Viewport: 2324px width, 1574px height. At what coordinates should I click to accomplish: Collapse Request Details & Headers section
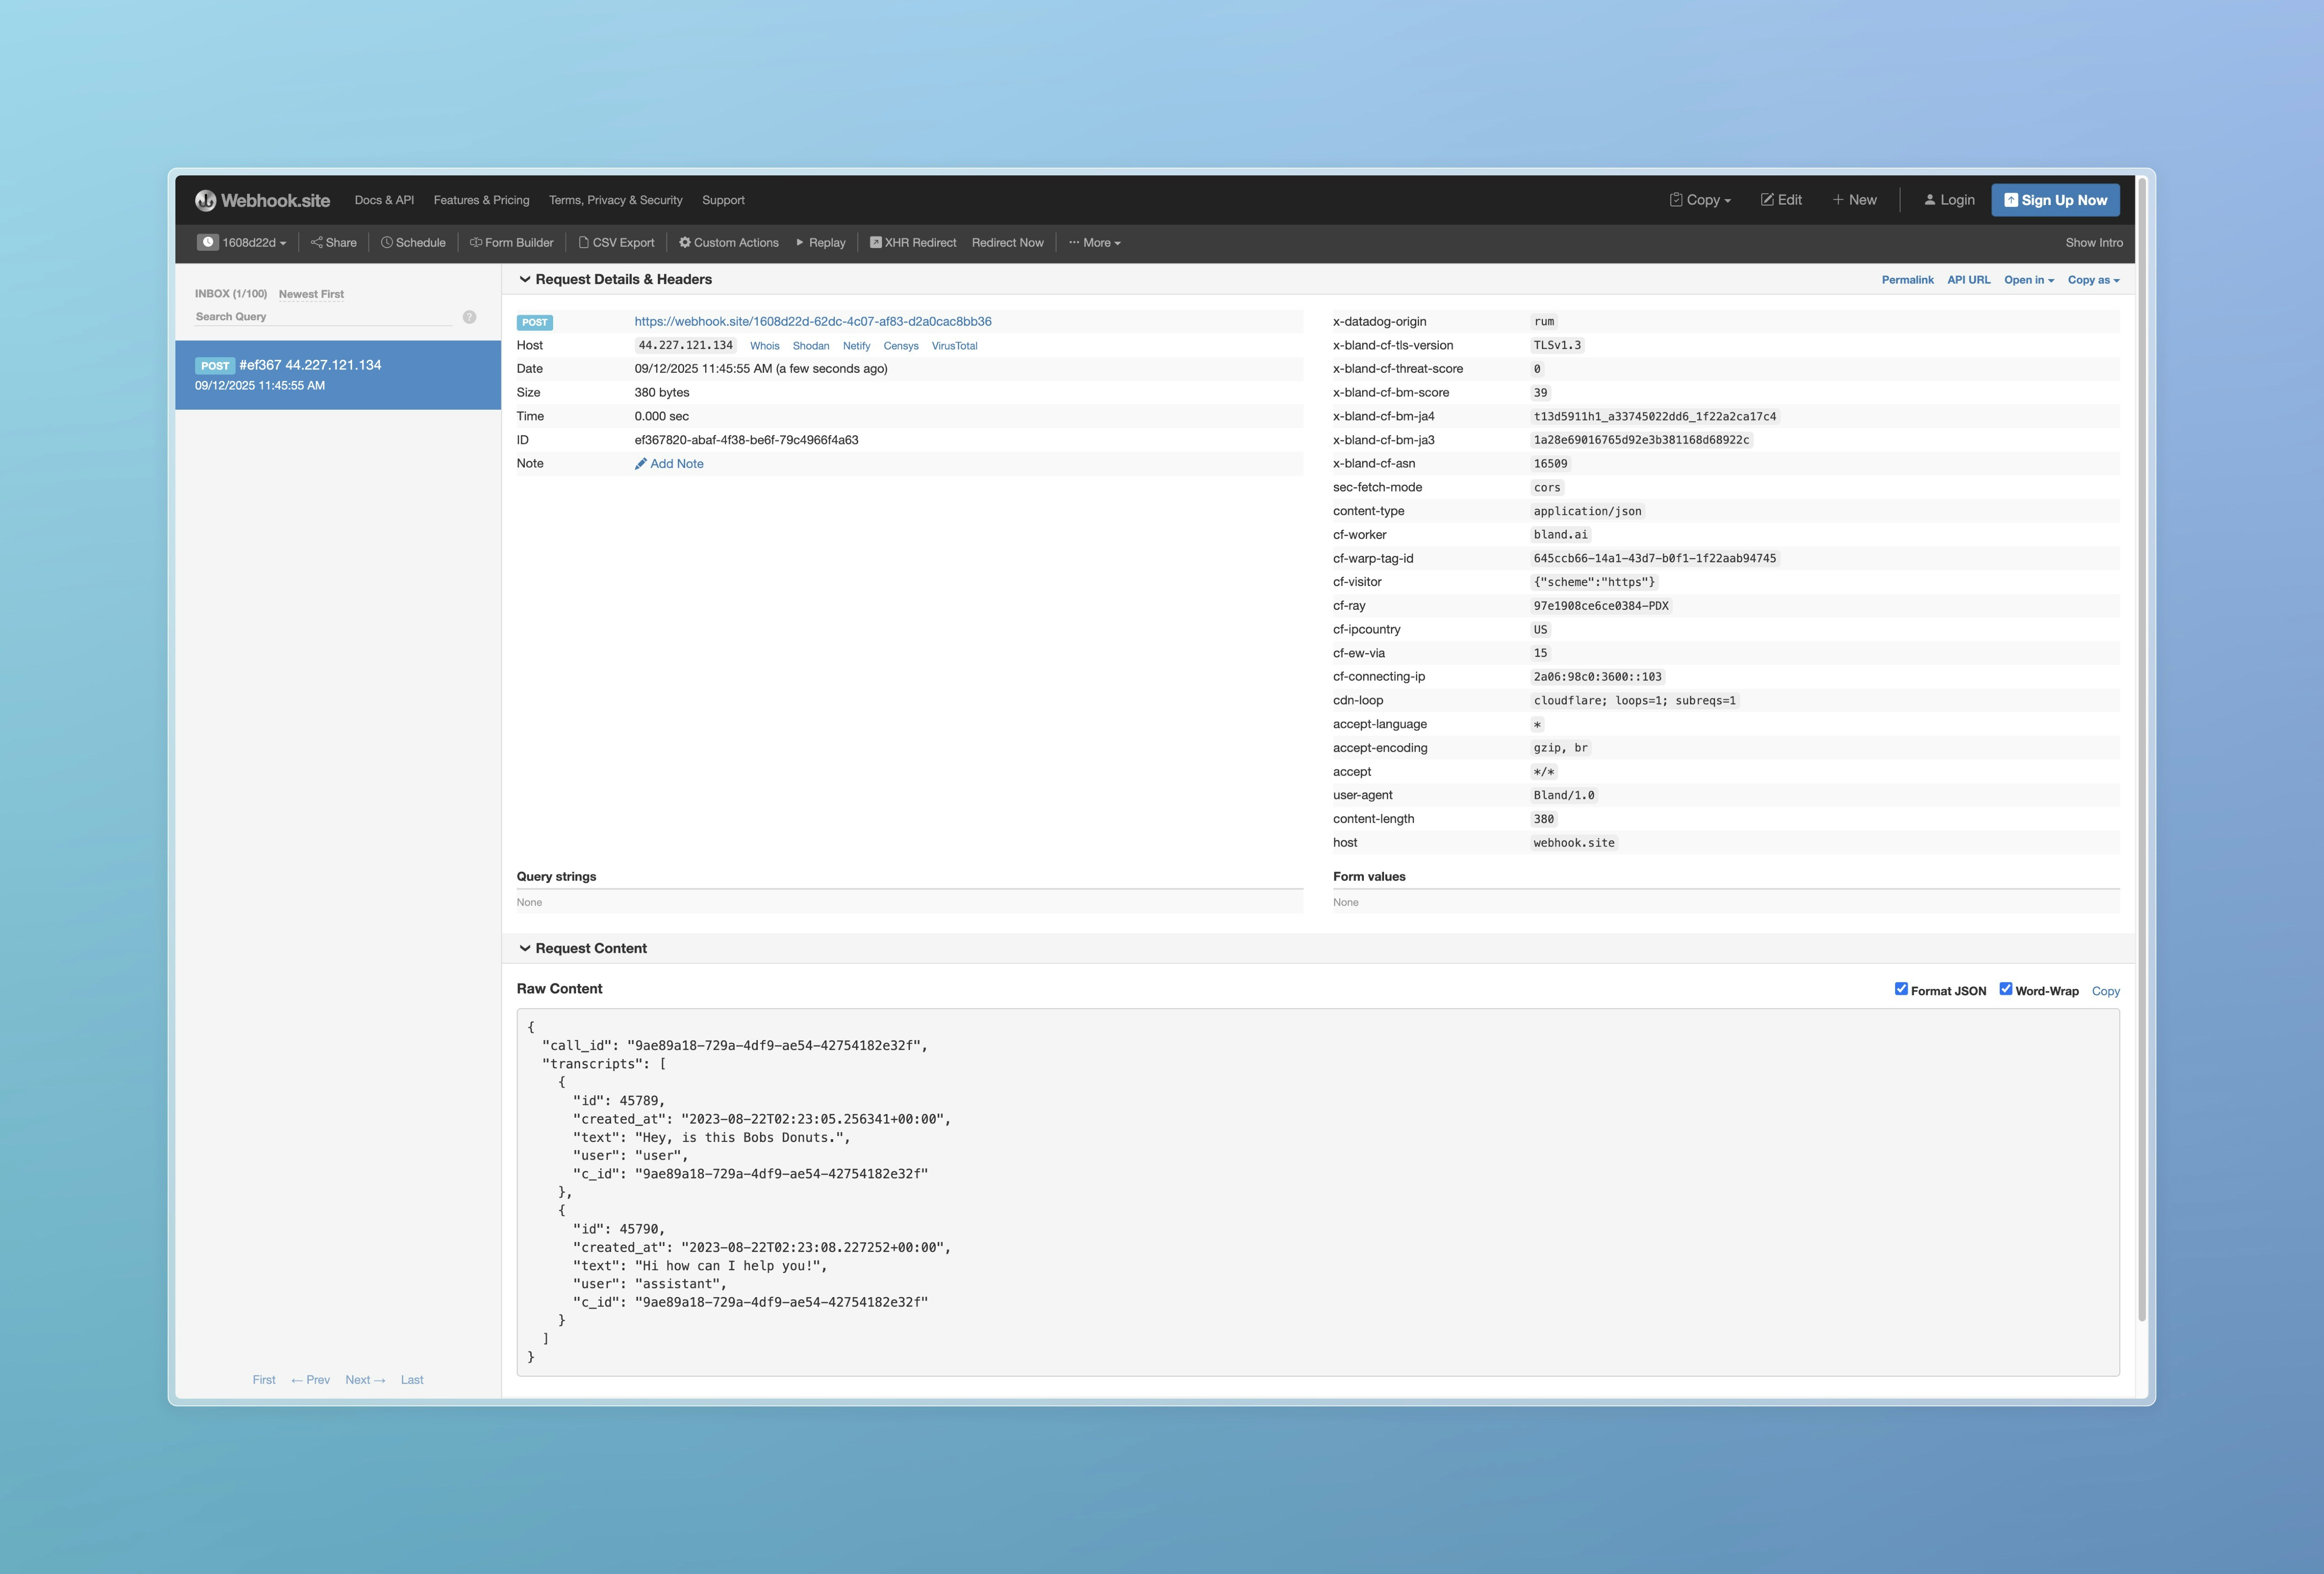point(525,279)
